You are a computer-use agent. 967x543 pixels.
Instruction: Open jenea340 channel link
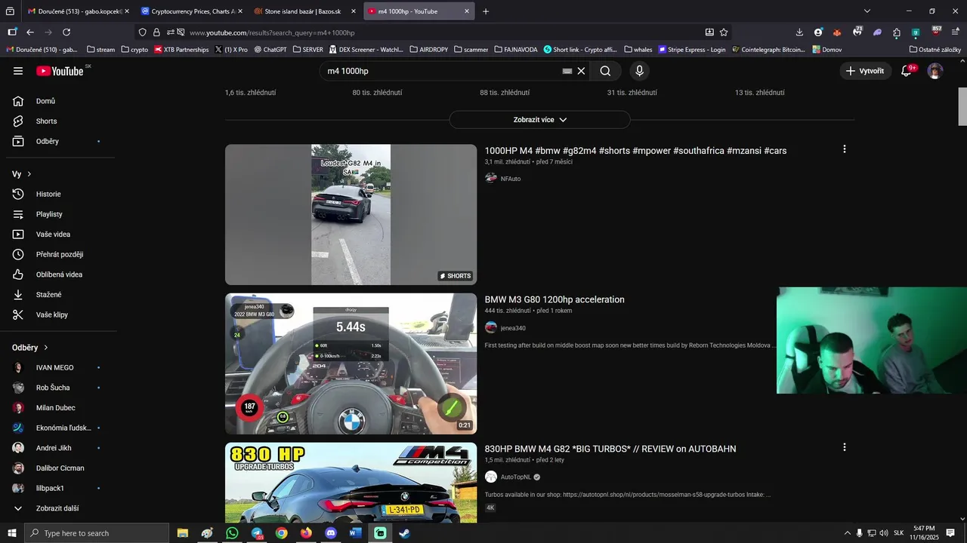click(513, 328)
